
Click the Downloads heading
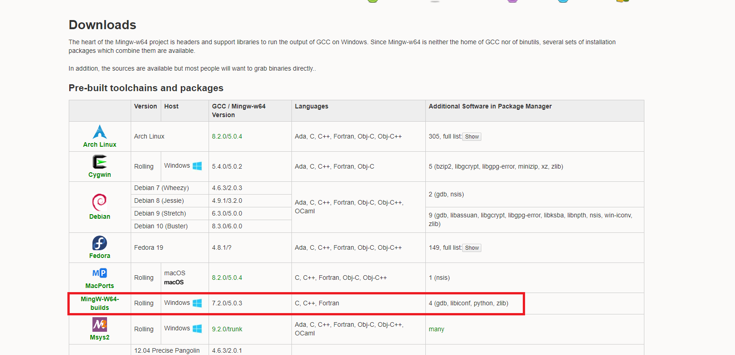click(102, 25)
